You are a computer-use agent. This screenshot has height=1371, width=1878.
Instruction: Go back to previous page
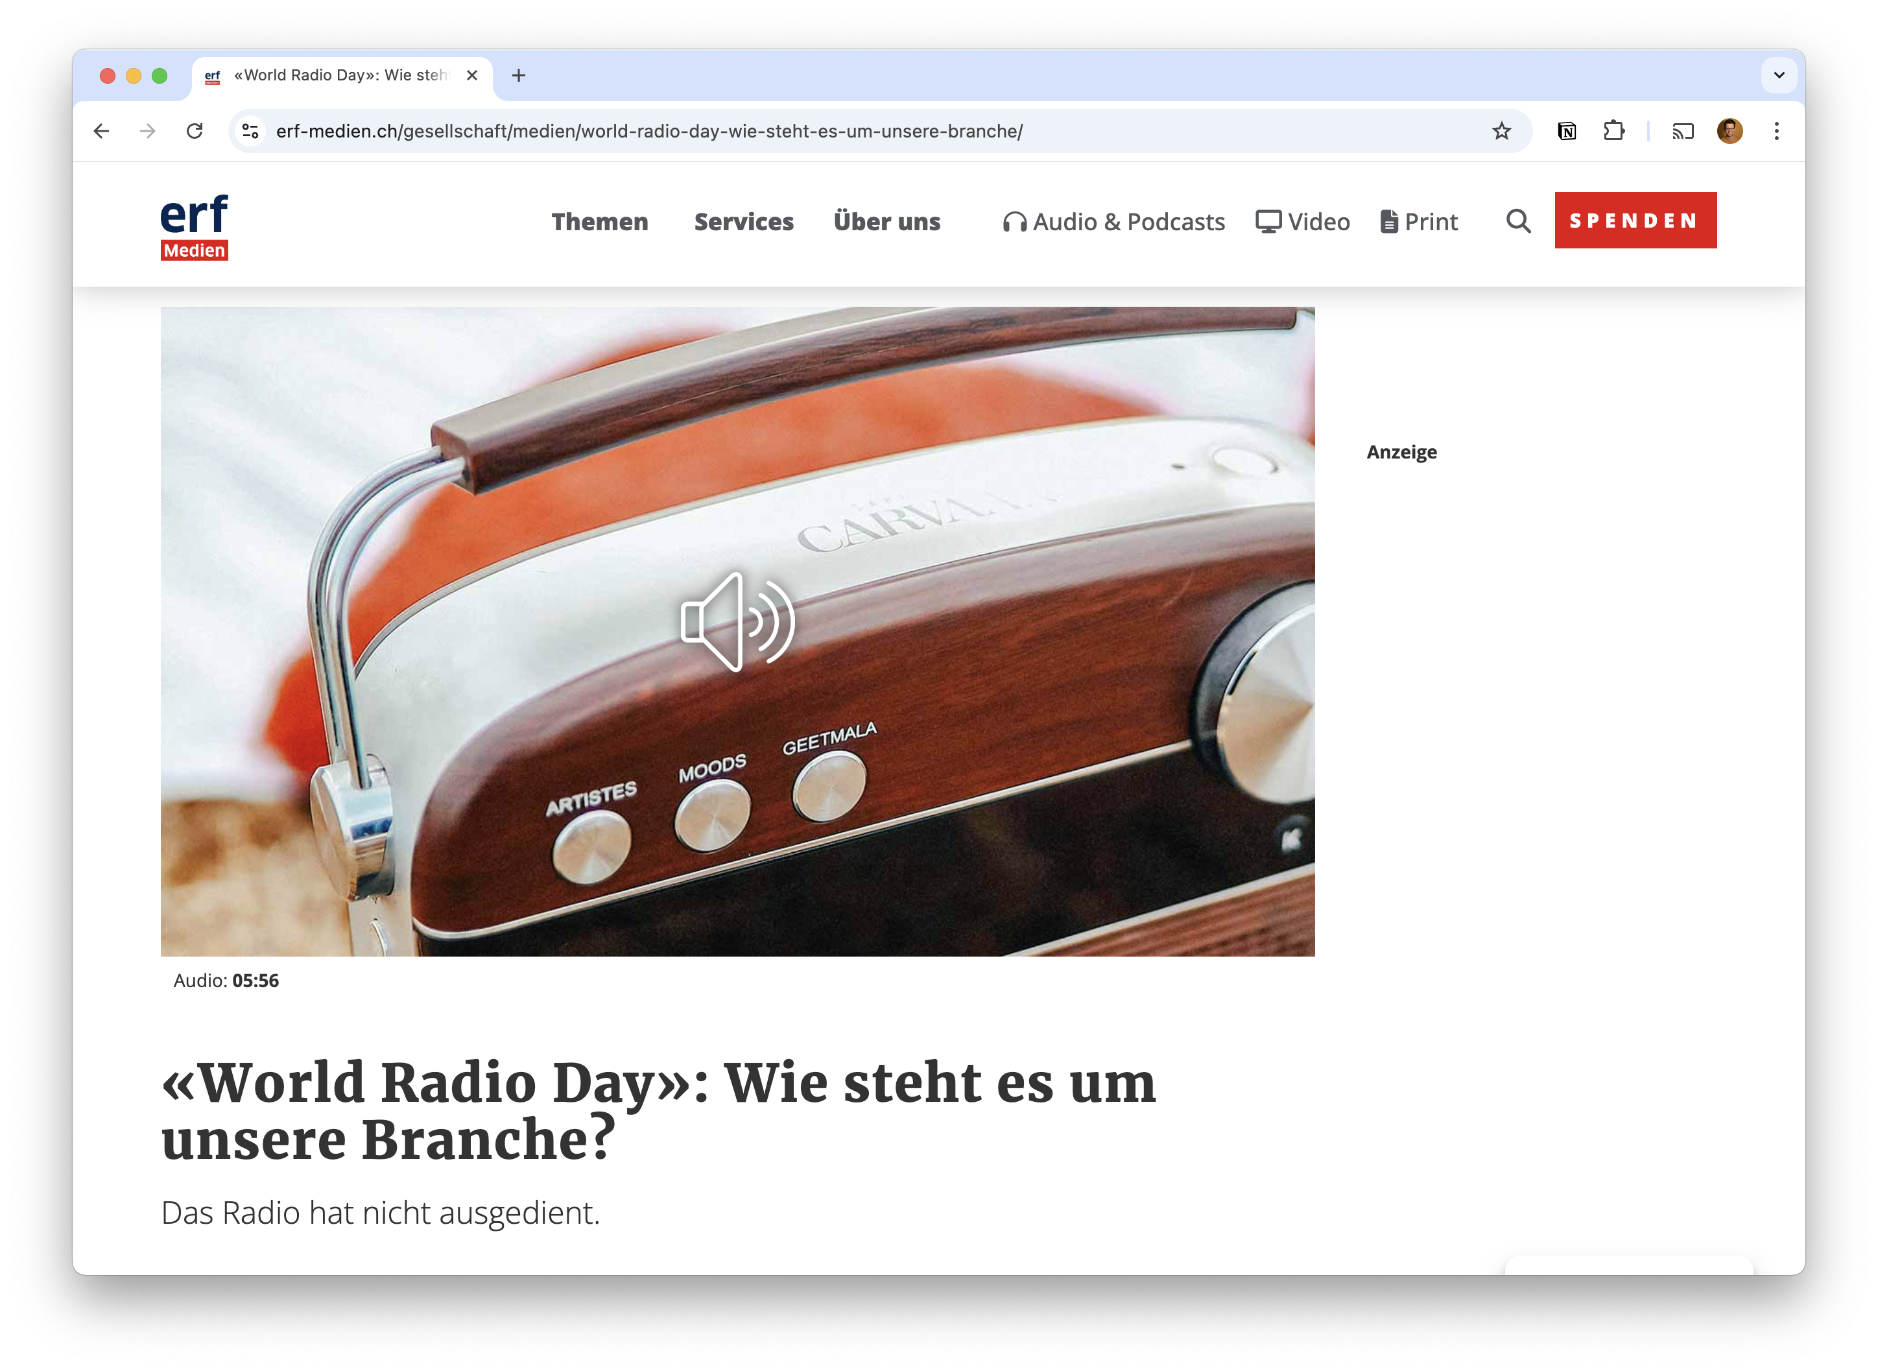(101, 131)
